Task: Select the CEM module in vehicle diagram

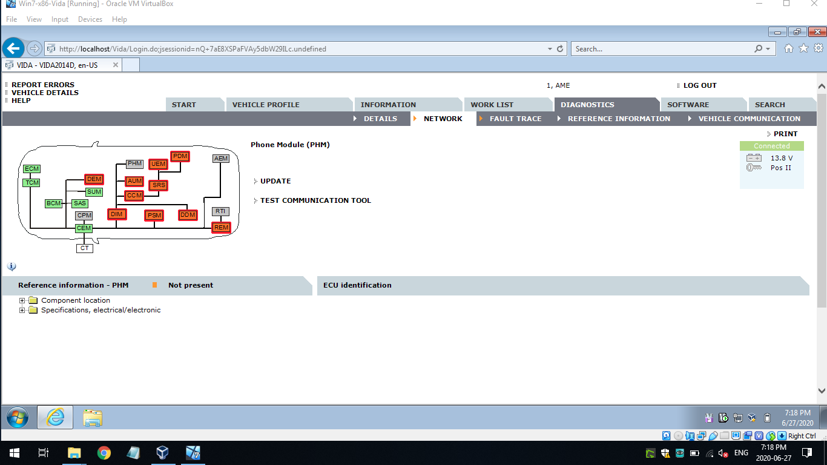Action: [84, 228]
